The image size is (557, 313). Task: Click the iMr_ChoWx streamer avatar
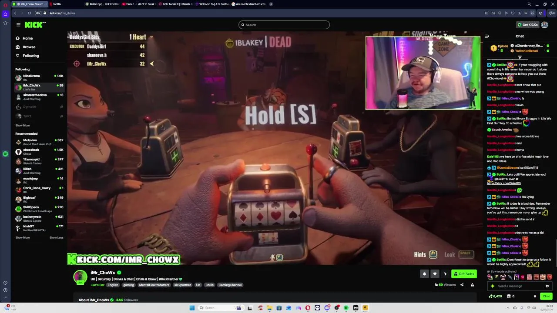(80, 277)
